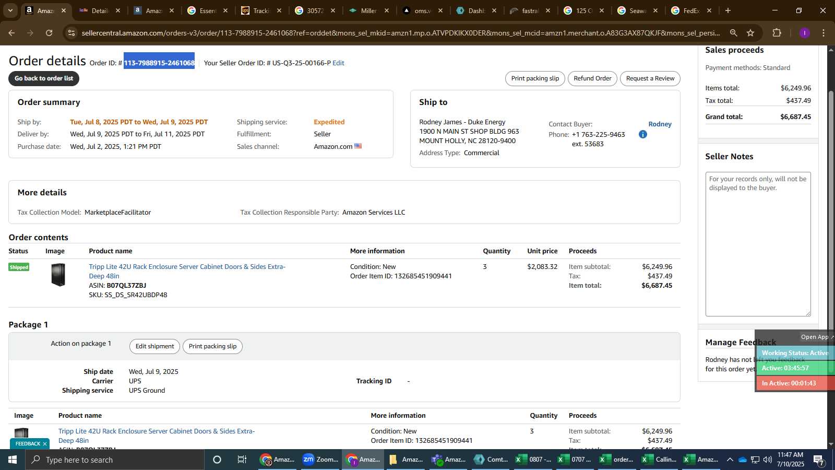
Task: Open the Extensions puzzle icon
Action: [x=777, y=33]
